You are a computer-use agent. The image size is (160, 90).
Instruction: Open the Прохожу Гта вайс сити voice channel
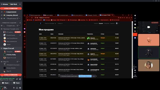point(11,29)
